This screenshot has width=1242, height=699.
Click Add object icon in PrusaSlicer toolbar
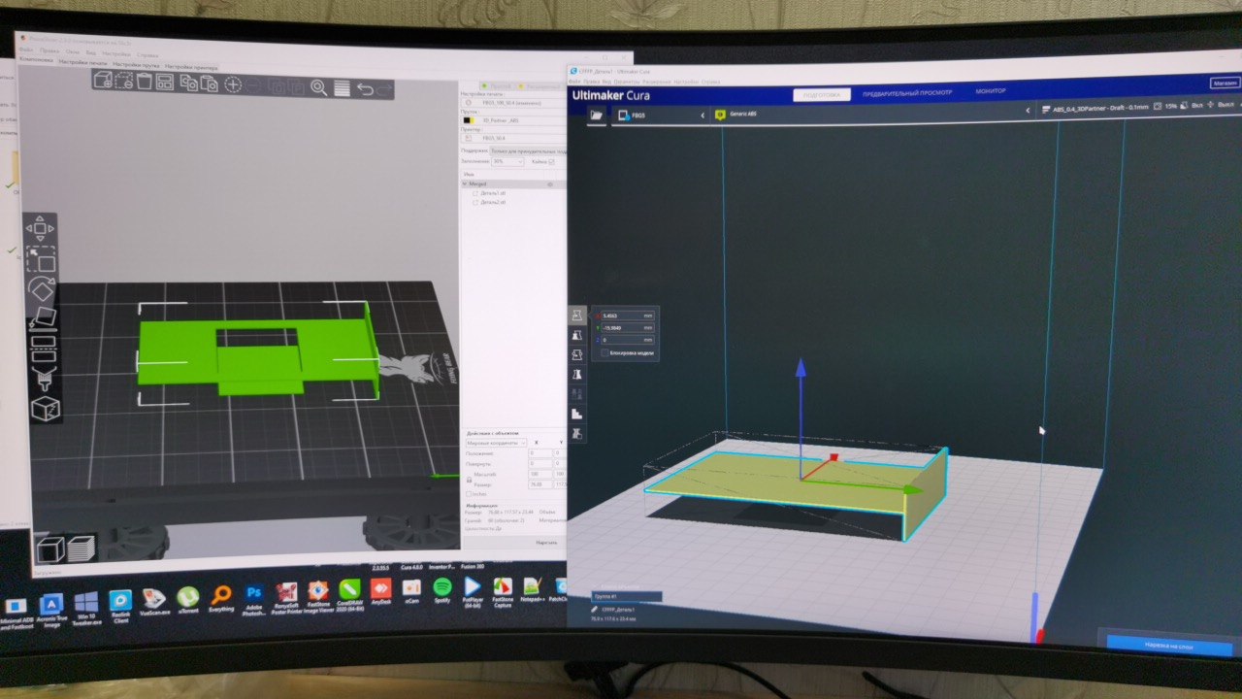[x=102, y=80]
